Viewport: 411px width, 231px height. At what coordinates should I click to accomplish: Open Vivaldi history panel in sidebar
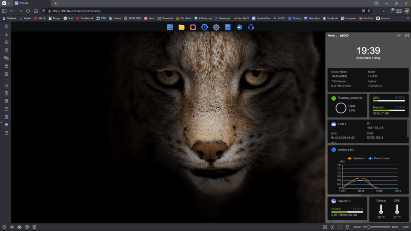(6, 42)
